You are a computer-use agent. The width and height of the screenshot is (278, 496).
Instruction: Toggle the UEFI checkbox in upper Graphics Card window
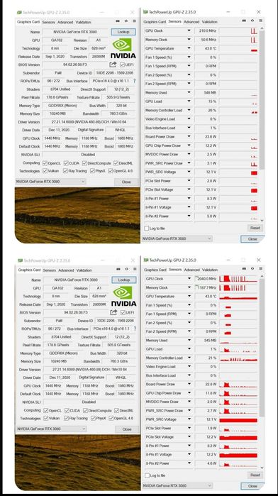coord(122,65)
